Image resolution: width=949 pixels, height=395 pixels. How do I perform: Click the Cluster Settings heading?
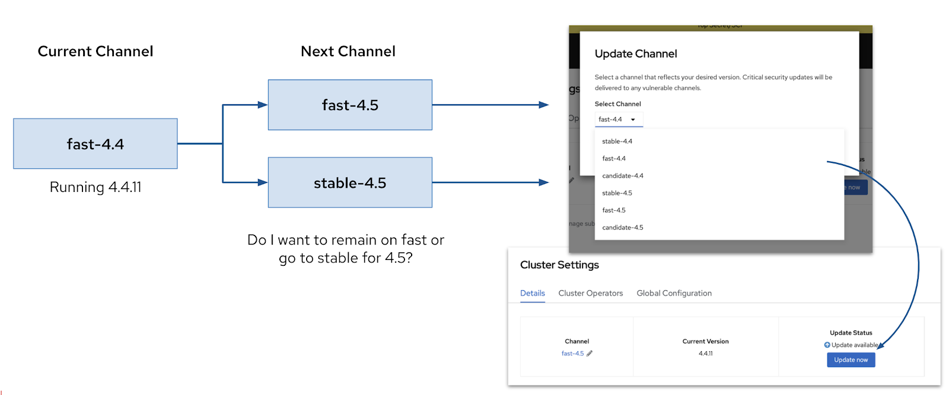[559, 265]
